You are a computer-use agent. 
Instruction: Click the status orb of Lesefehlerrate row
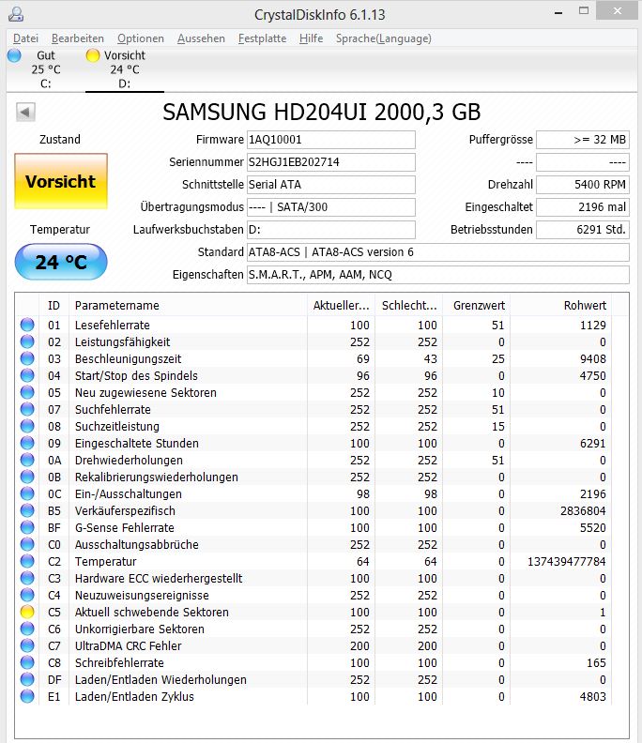tap(27, 325)
